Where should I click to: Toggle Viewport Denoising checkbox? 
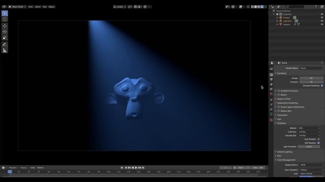[322, 85]
